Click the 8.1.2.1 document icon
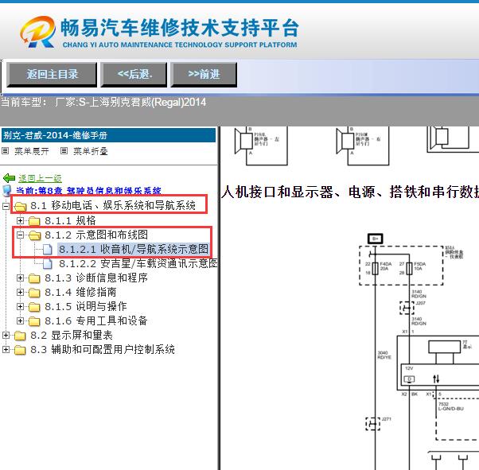The height and width of the screenshot is (470, 479). click(x=48, y=250)
